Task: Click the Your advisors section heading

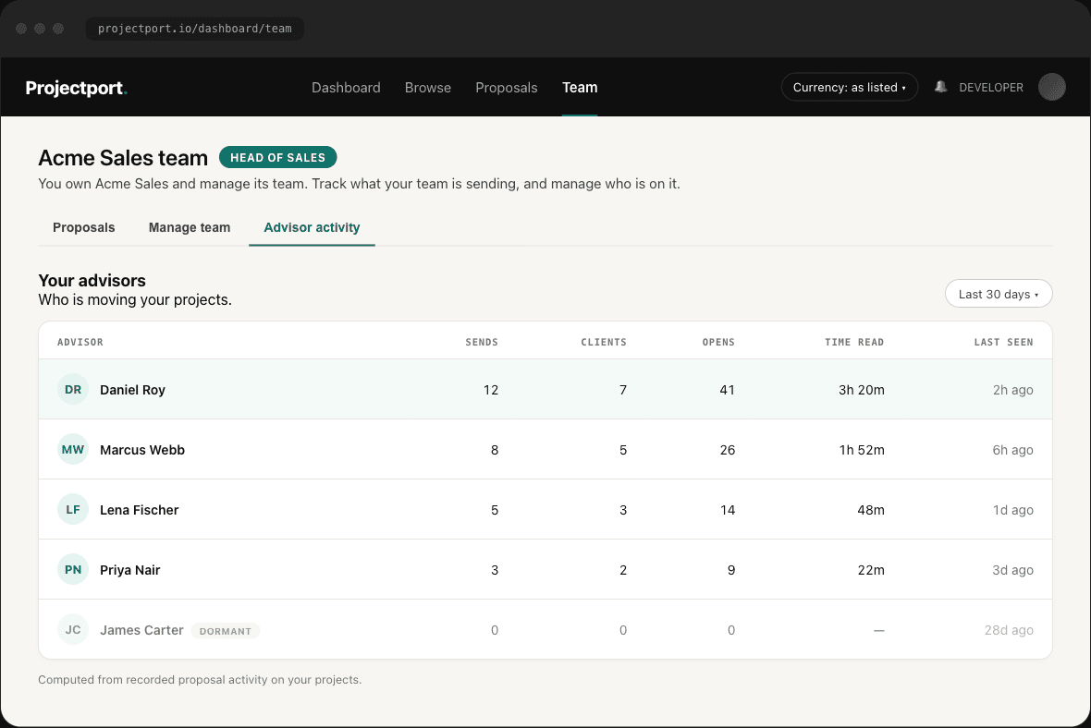Action: point(92,280)
